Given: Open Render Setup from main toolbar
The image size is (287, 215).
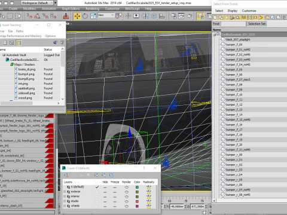Looking at the screenshot, I should 173,16.
